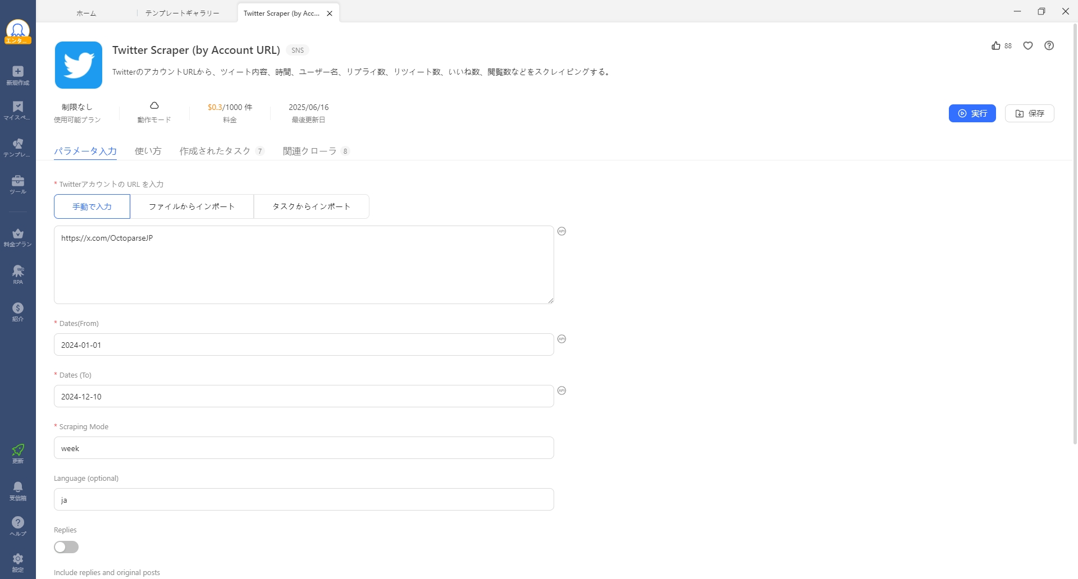Click into the Twitter account URL textarea
Screen dimensions: 1078x579
pyautogui.click(x=304, y=265)
